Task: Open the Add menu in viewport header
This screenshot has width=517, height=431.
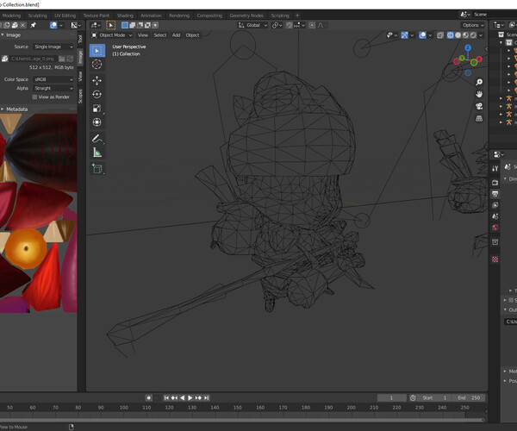Action: coord(176,35)
